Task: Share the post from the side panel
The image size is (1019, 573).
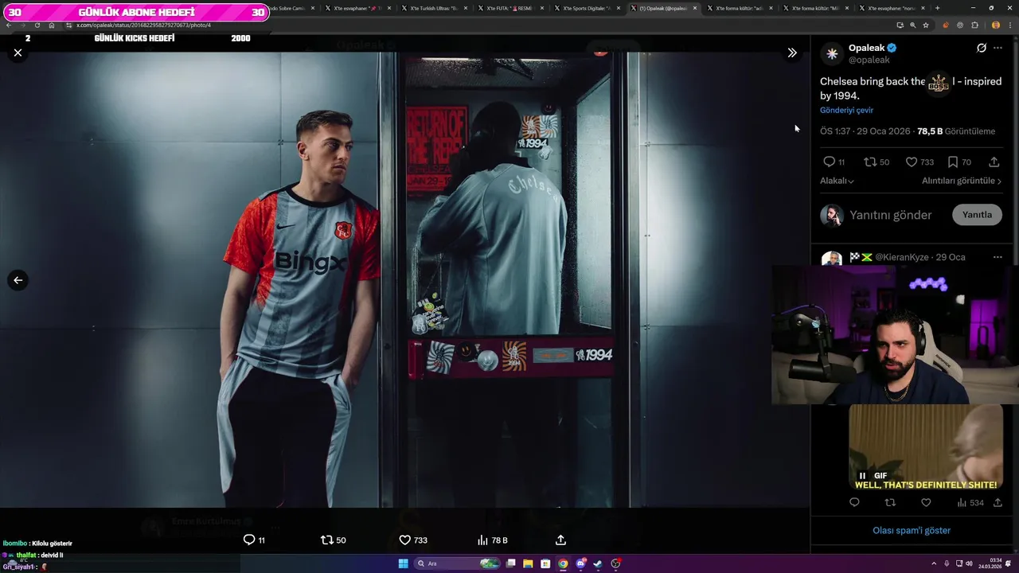Action: point(994,162)
